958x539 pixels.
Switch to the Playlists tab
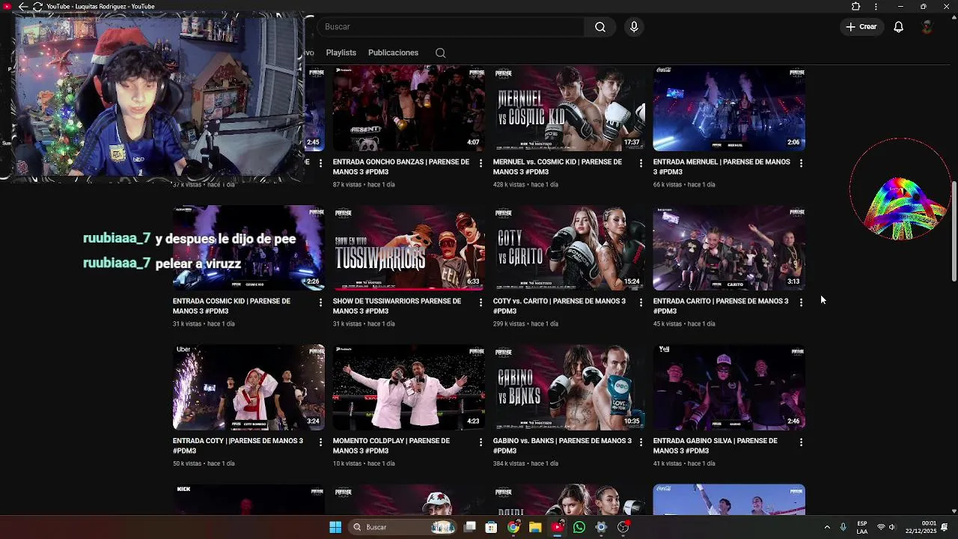click(x=341, y=52)
